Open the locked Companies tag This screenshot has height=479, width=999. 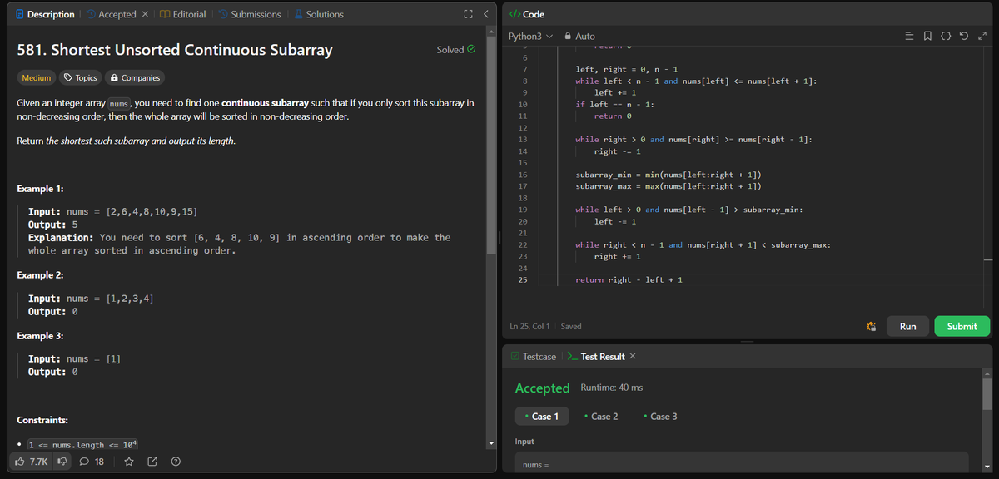coord(135,77)
